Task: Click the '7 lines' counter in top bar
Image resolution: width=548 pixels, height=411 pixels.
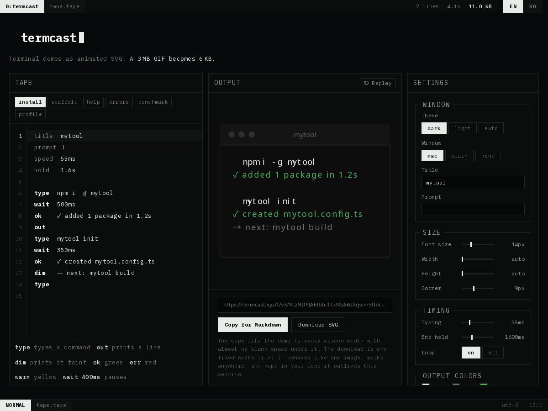Action: point(427,6)
